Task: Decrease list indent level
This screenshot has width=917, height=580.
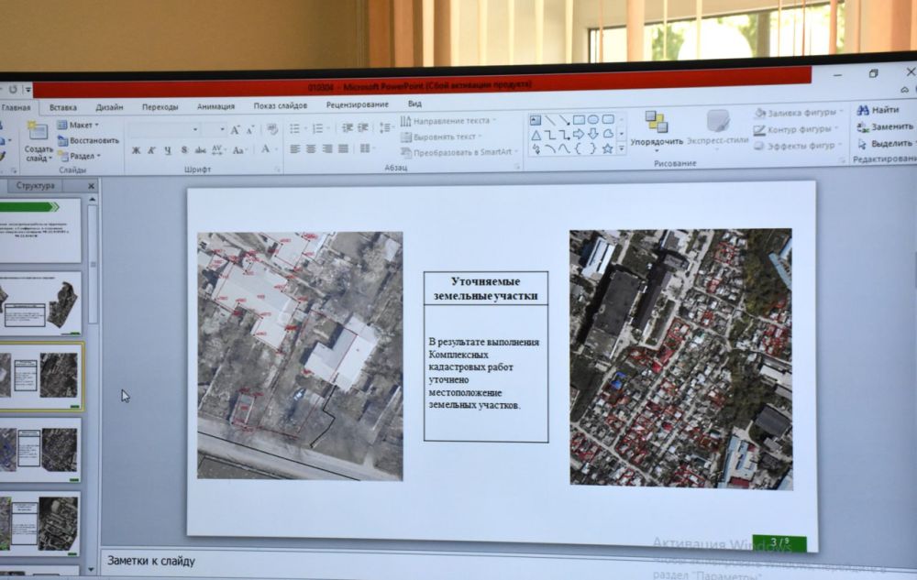Action: (348, 128)
